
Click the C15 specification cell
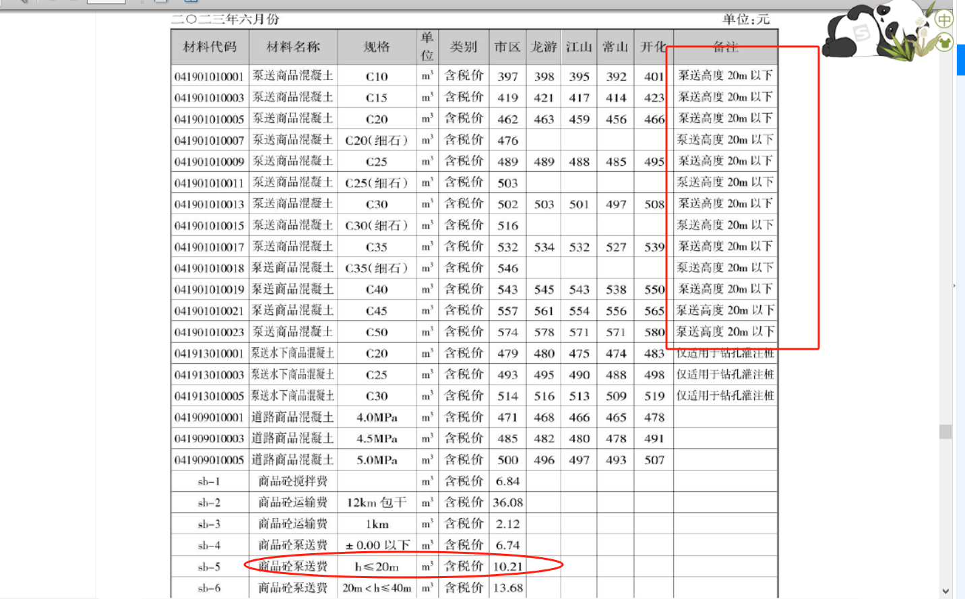tap(377, 98)
